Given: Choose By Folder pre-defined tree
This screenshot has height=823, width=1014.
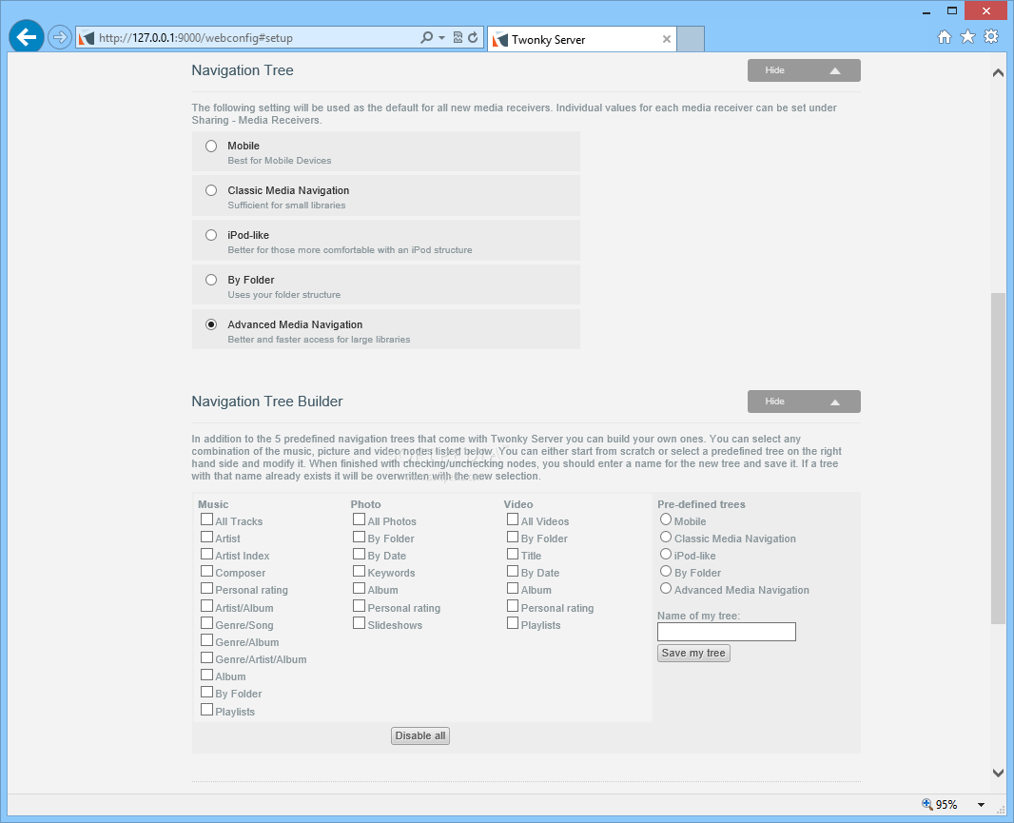Looking at the screenshot, I should pyautogui.click(x=666, y=571).
